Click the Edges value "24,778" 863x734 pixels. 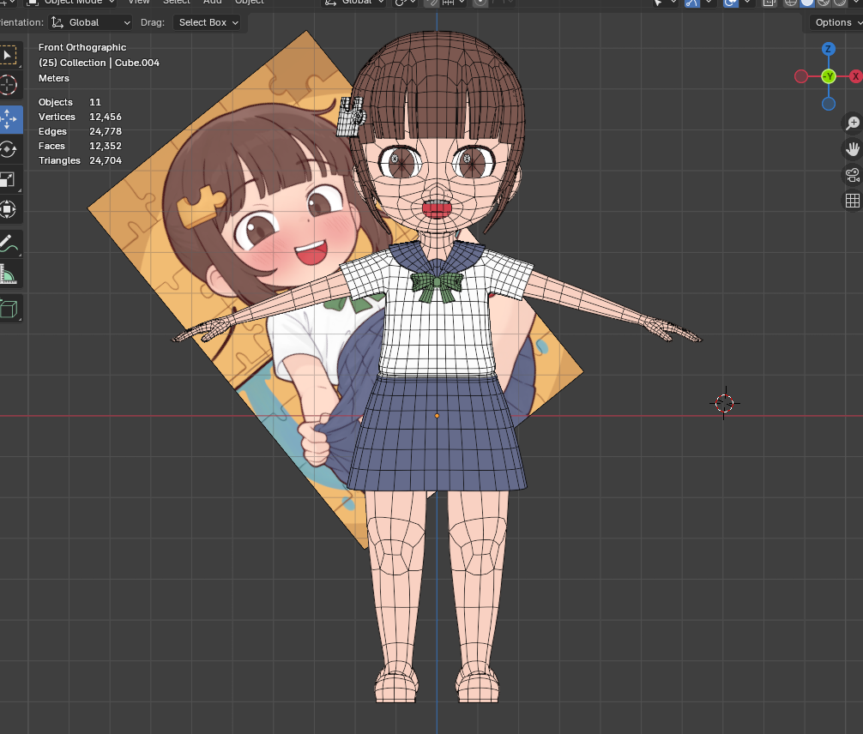point(106,131)
